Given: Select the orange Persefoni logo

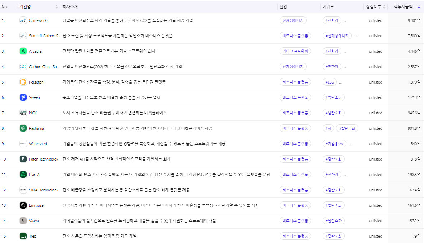Looking at the screenshot, I should coord(23,82).
